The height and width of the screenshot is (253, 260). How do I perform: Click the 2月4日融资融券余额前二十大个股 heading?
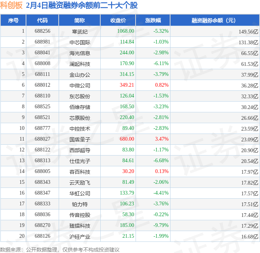82,5
